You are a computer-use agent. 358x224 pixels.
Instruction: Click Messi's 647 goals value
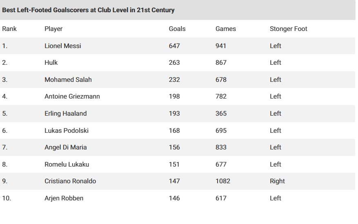coord(174,46)
